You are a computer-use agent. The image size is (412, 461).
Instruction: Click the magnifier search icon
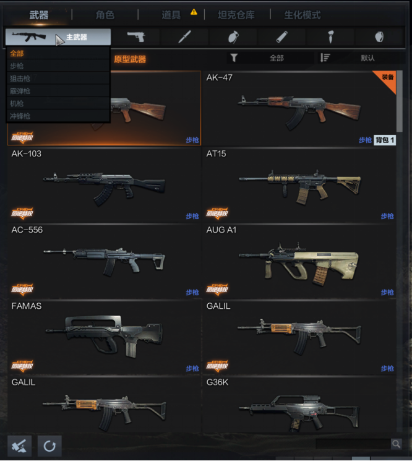pos(396,444)
